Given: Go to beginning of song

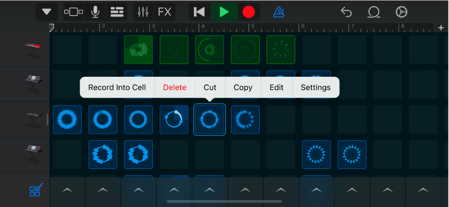Looking at the screenshot, I should tap(199, 12).
